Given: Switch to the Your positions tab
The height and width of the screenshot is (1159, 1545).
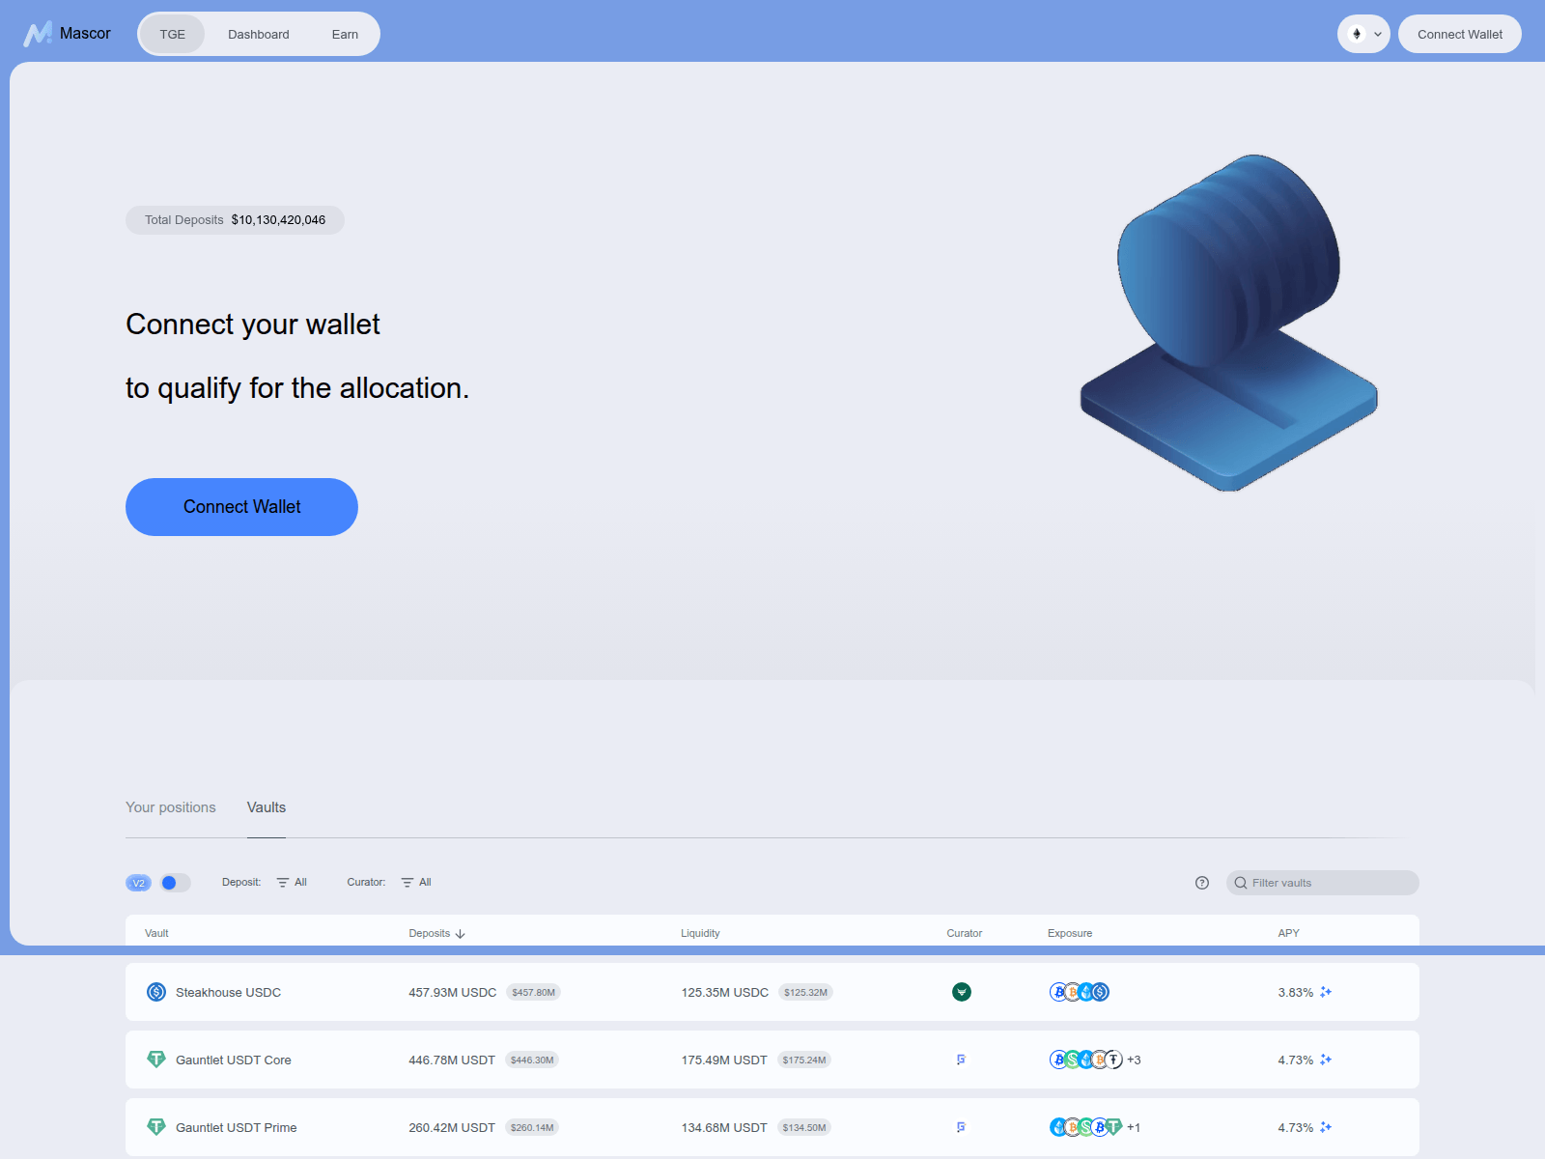Looking at the screenshot, I should (171, 807).
